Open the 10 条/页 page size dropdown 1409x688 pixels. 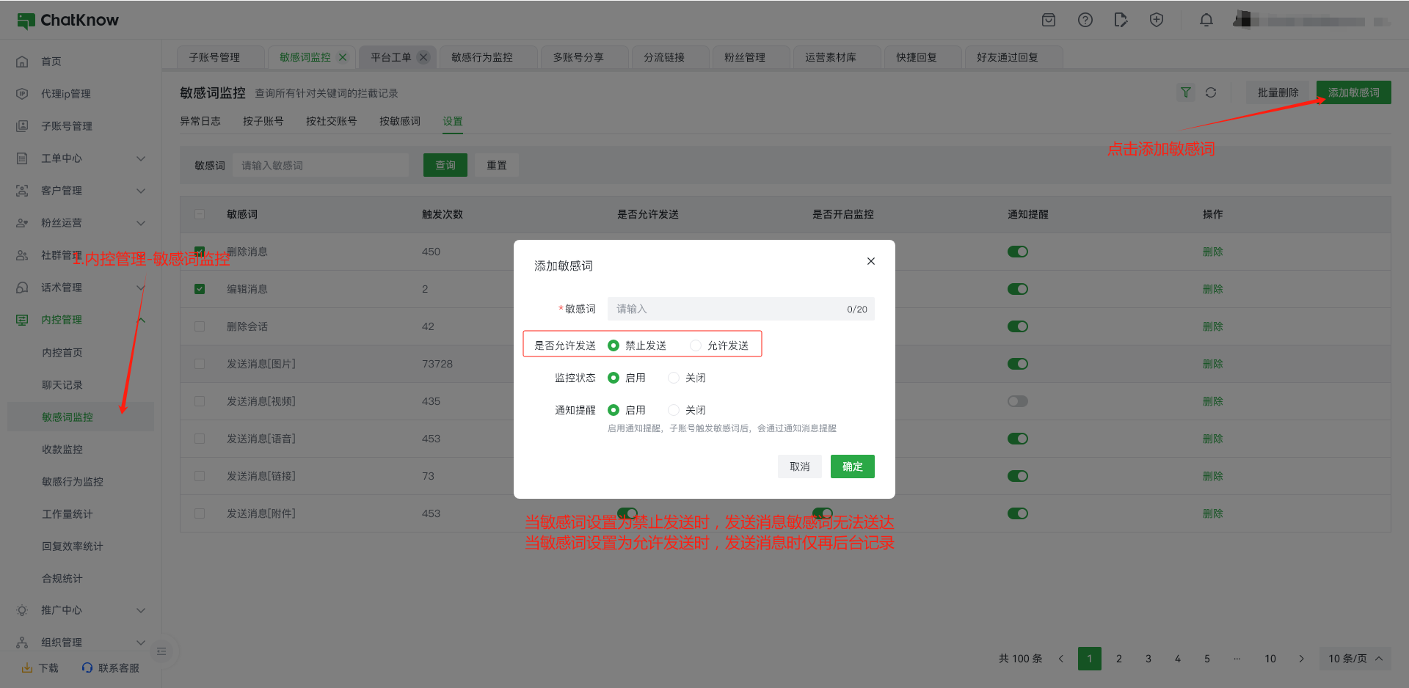click(x=1355, y=659)
